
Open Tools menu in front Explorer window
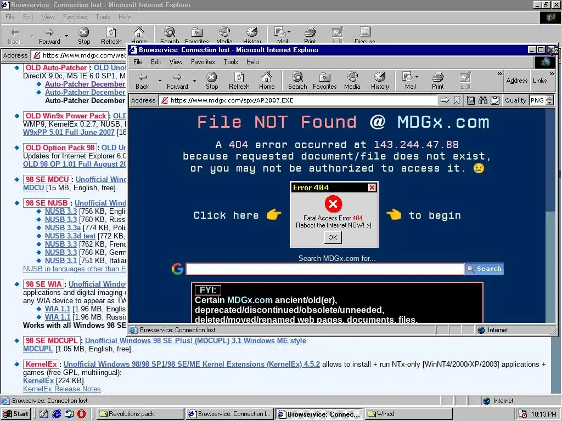[231, 62]
